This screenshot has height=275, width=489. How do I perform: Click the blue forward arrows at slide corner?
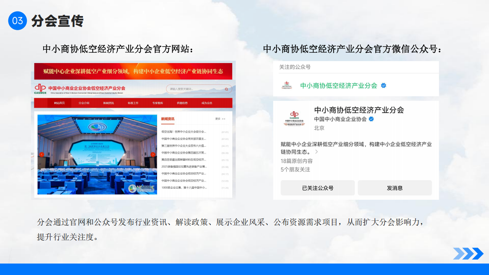pyautogui.click(x=468, y=254)
